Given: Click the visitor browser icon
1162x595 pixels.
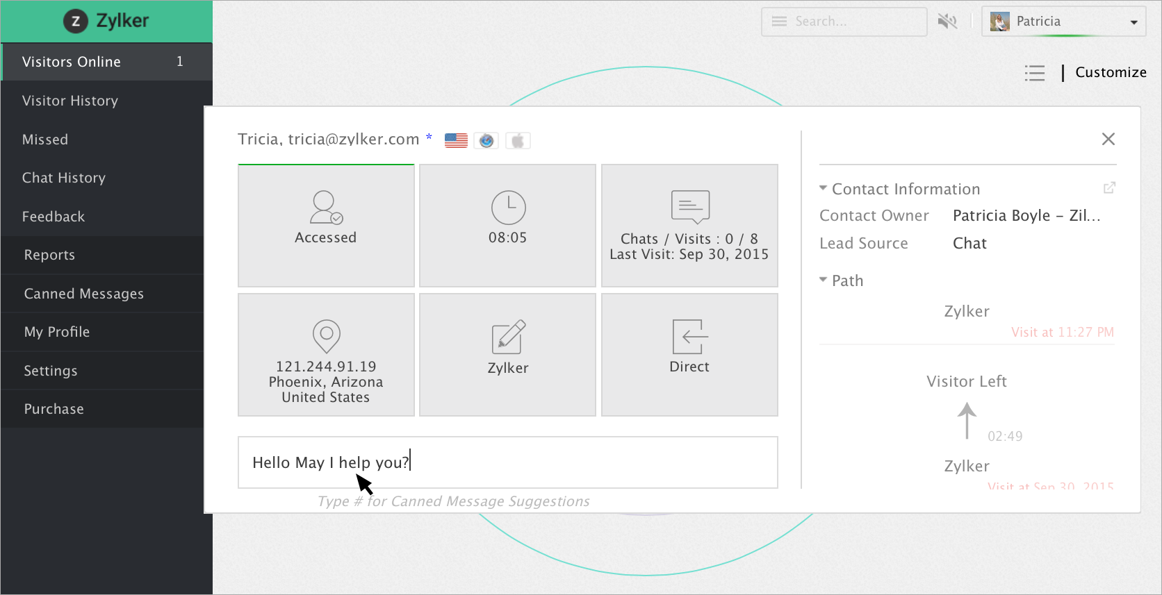Looking at the screenshot, I should coord(486,141).
